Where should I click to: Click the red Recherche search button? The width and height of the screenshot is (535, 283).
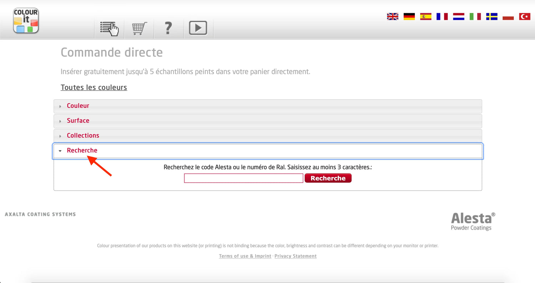pos(328,178)
